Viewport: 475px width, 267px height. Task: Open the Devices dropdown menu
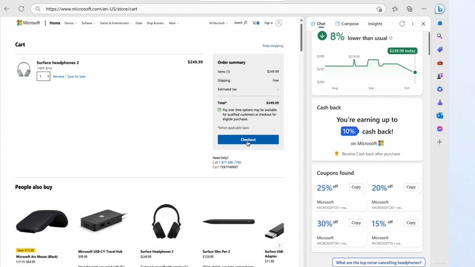(71, 23)
